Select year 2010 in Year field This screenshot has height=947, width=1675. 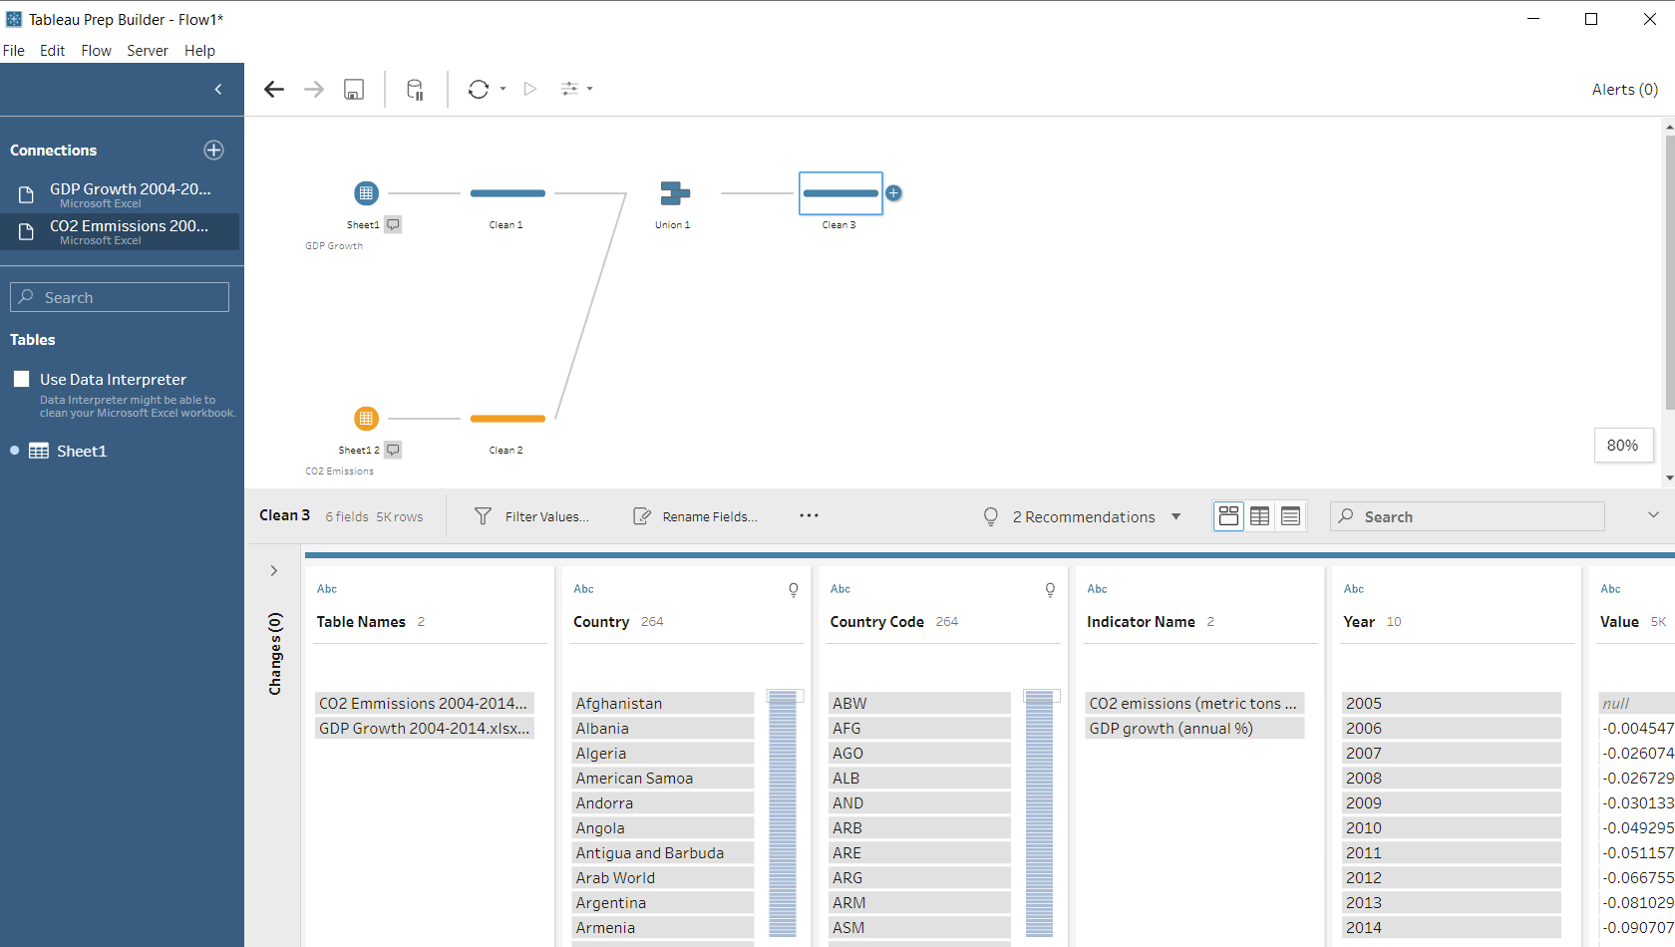[1451, 828]
